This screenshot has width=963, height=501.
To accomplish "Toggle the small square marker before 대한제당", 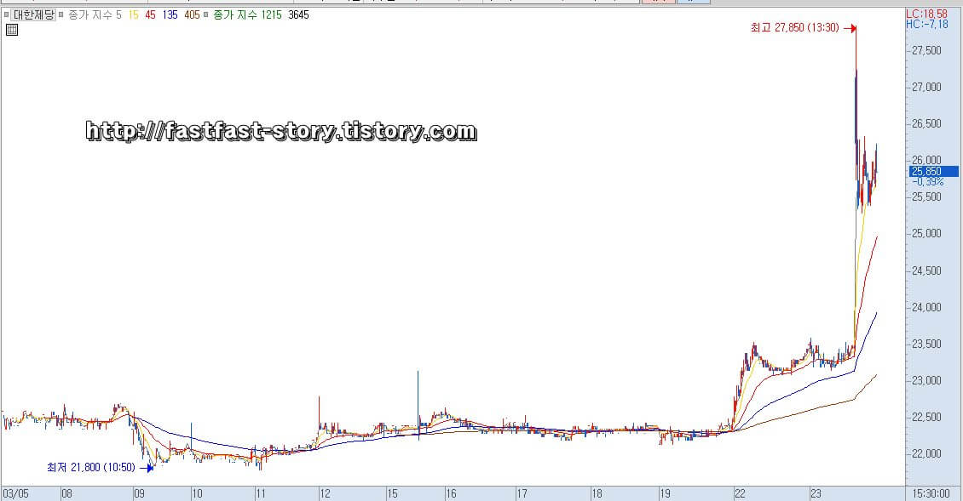I will click(x=6, y=14).
